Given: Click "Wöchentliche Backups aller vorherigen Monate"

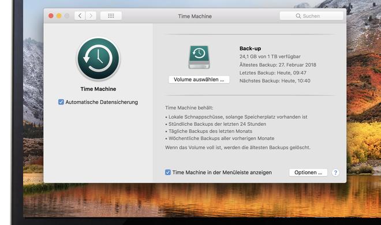Looking at the screenshot, I should coord(220,138).
